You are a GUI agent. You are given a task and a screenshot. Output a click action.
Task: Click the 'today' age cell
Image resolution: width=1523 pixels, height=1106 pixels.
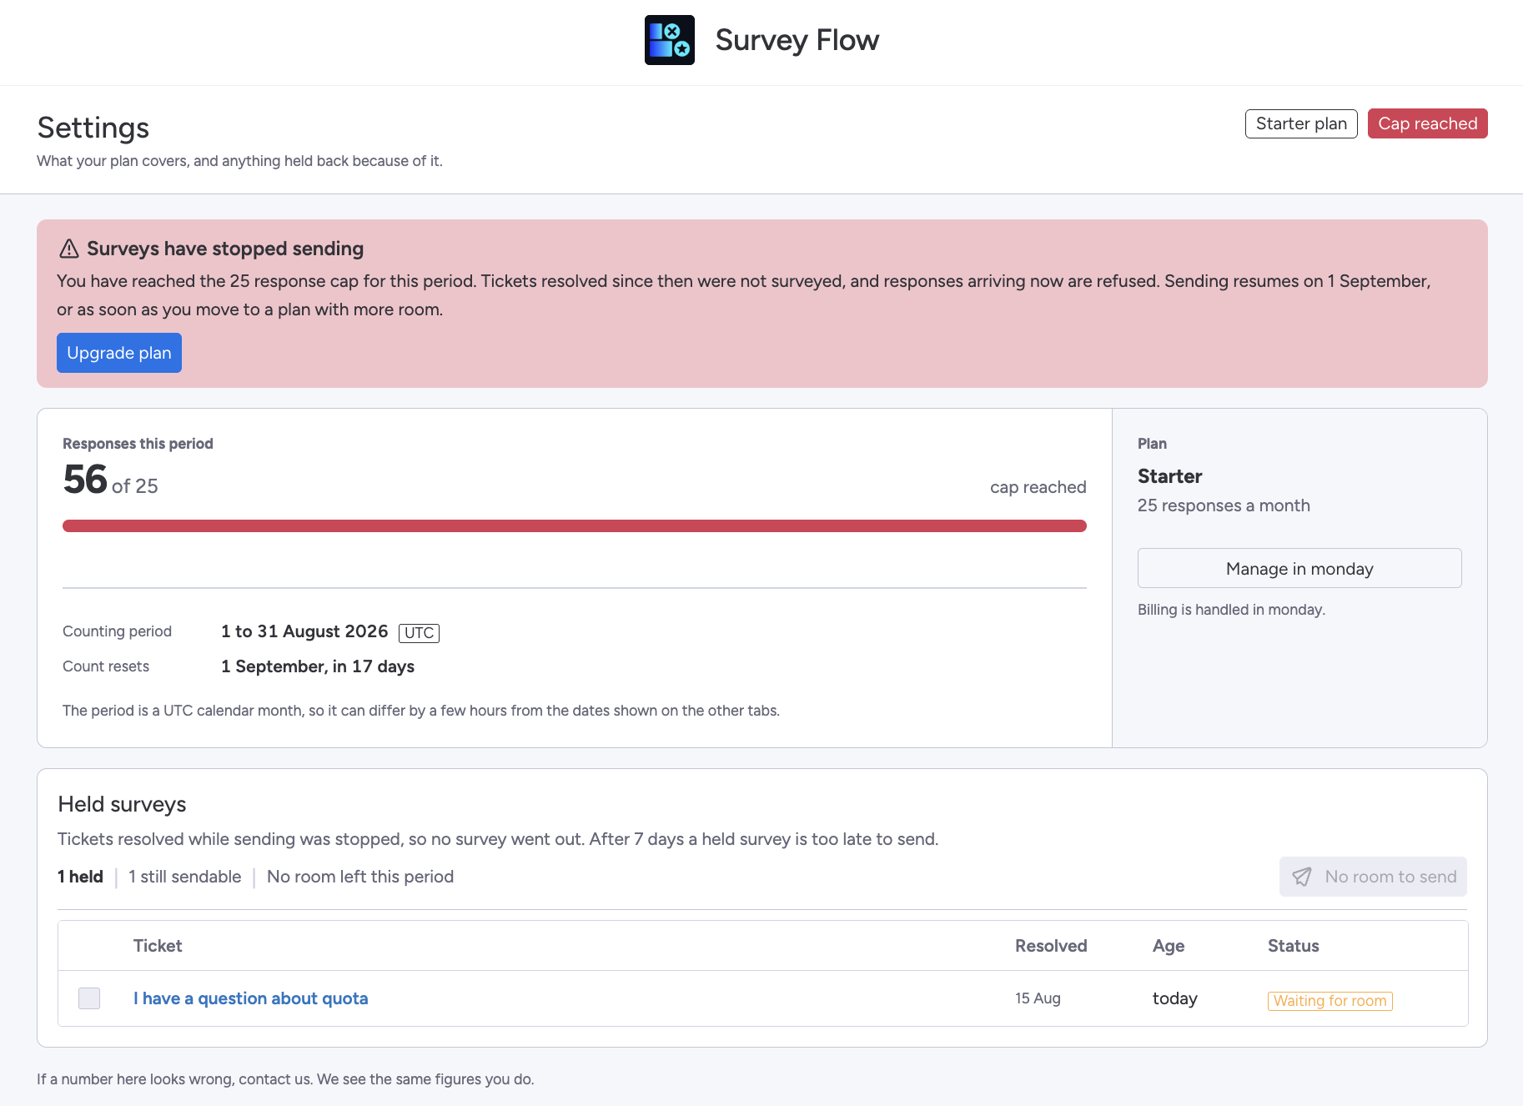coord(1175,998)
